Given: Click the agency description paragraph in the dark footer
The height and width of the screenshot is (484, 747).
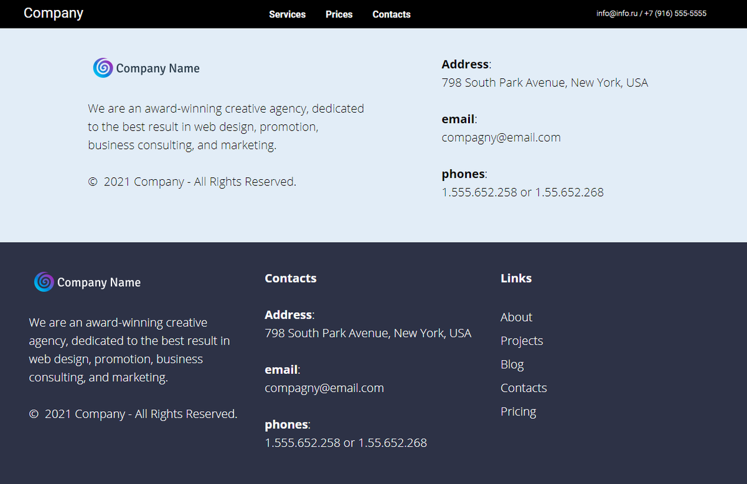Looking at the screenshot, I should [129, 350].
